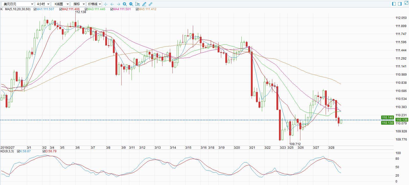The width and height of the screenshot is (409, 185).
Task: Click the 3/28 date on time axis
Action: [x=331, y=148]
